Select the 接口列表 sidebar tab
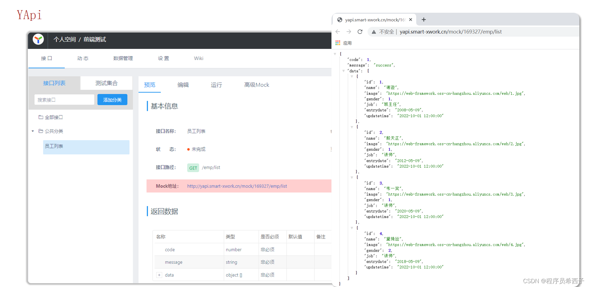Screen dimensions: 589x287 pyautogui.click(x=54, y=83)
